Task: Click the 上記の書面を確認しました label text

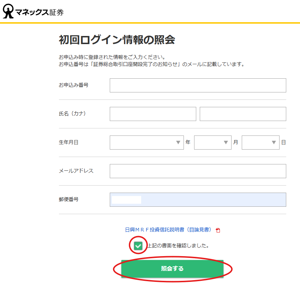Action: click(178, 246)
